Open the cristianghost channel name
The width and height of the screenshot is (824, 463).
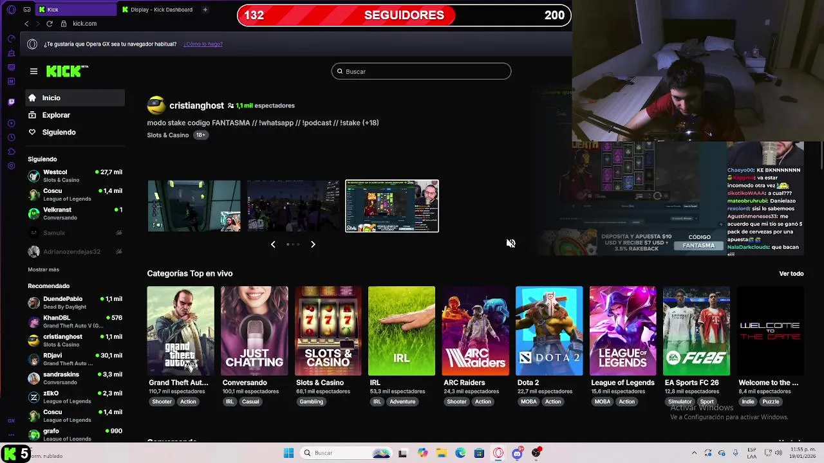(196, 105)
